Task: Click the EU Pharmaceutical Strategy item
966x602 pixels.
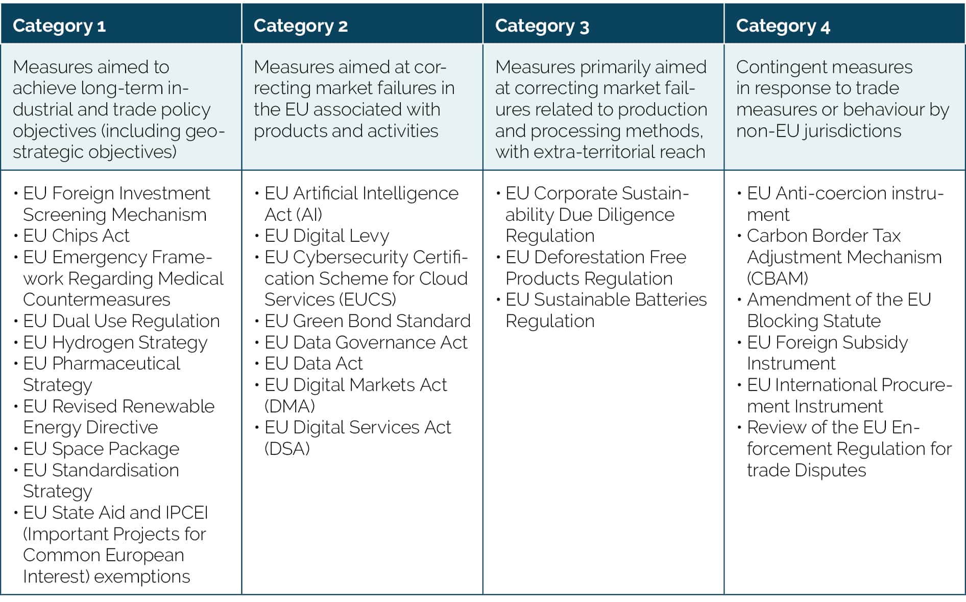Action: coord(101,374)
